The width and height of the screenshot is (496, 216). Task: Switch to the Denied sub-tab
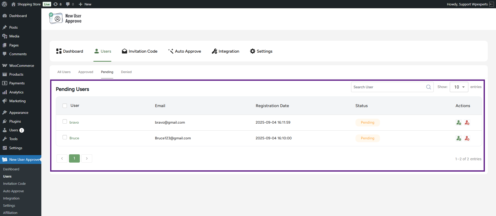coord(126,72)
